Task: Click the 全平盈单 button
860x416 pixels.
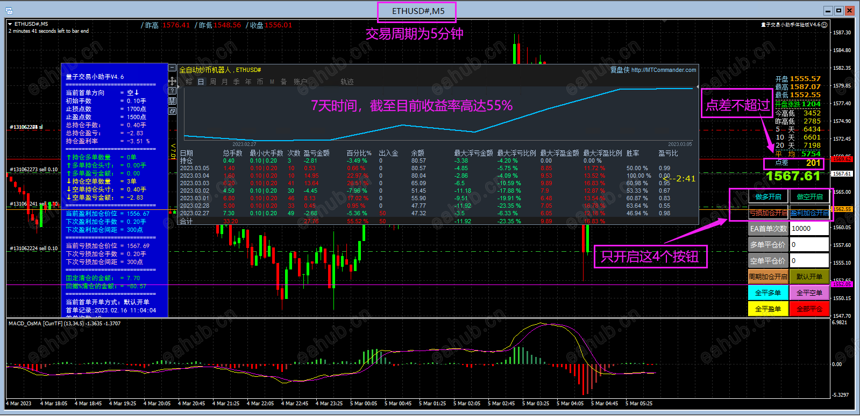Action: tap(768, 309)
